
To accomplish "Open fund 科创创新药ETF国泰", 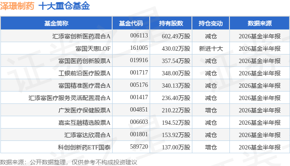I will (x=84, y=147).
